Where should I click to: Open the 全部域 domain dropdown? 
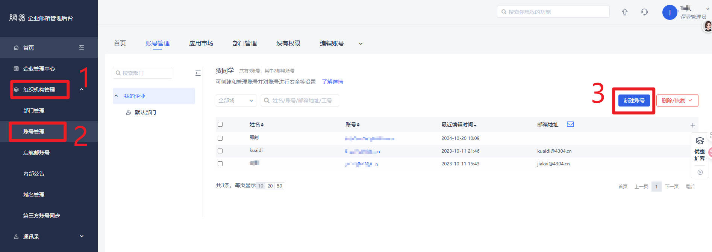(x=236, y=100)
